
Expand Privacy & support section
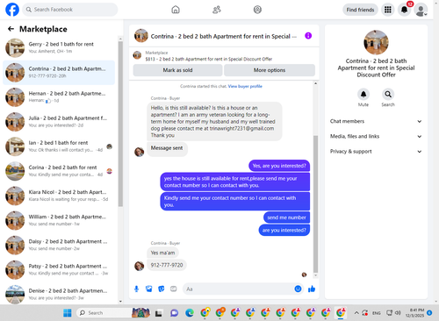point(376,152)
